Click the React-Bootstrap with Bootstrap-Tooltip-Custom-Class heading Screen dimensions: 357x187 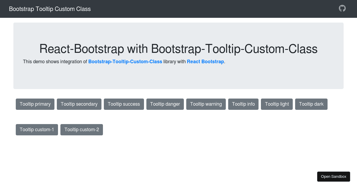pos(178,49)
